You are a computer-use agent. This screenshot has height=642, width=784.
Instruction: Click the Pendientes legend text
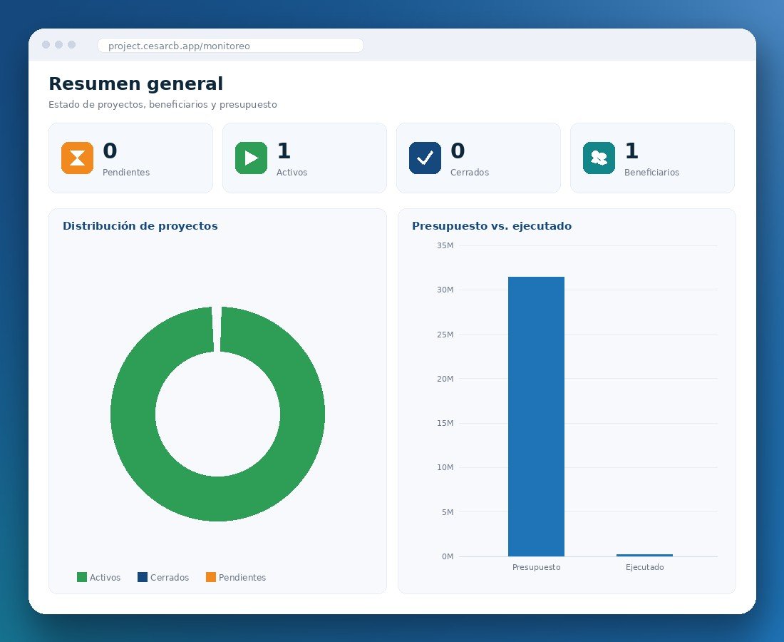click(242, 578)
